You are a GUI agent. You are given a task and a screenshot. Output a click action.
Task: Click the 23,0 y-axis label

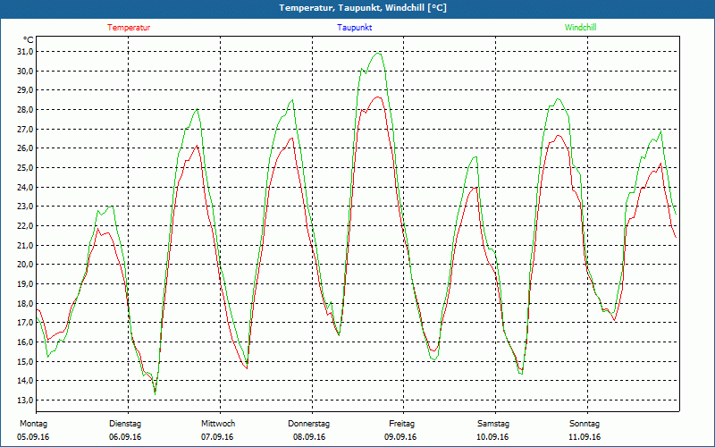pos(25,207)
